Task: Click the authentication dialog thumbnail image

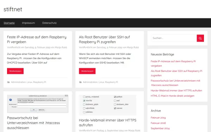Action: pos(38,104)
